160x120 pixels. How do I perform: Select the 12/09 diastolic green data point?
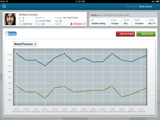click(55, 88)
